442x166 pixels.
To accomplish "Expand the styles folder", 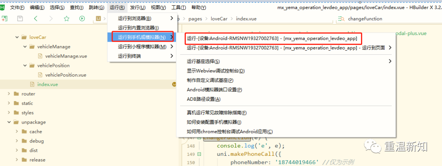I will click(x=9, y=113).
